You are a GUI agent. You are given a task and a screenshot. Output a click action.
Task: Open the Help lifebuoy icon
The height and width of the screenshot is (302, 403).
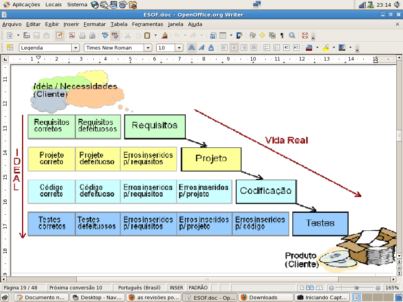(x=305, y=35)
